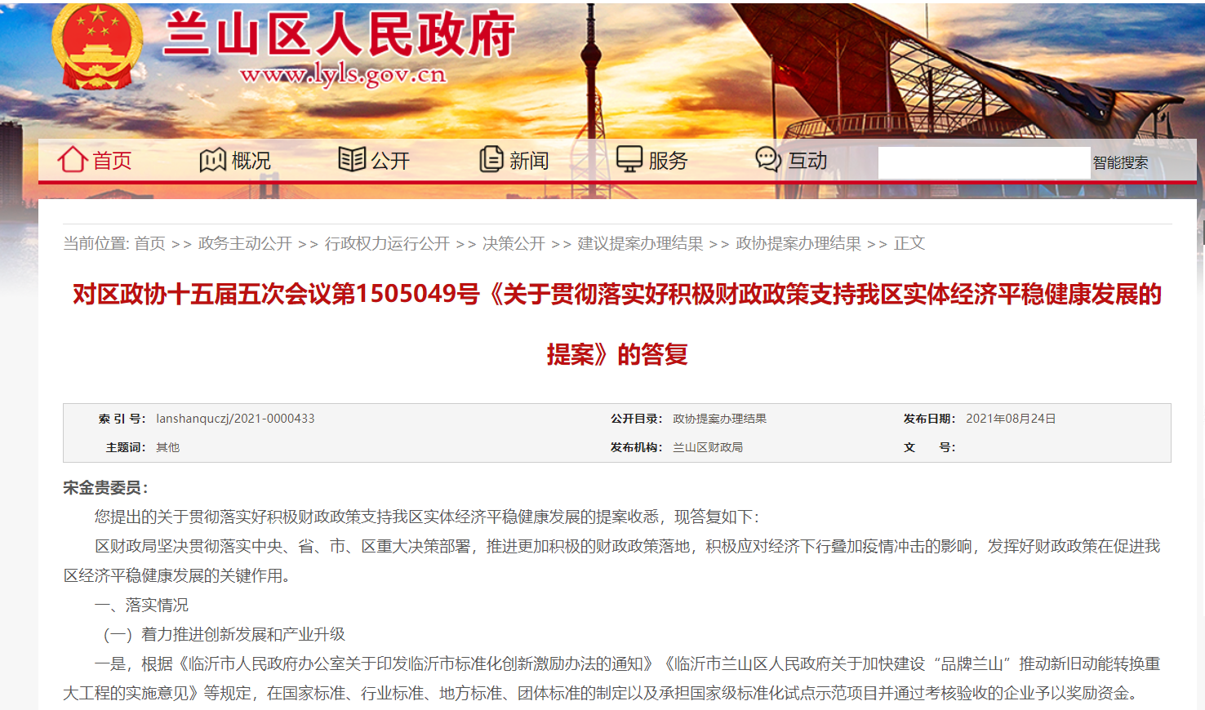Click the map icon beside 概况
The width and height of the screenshot is (1205, 710).
click(212, 160)
